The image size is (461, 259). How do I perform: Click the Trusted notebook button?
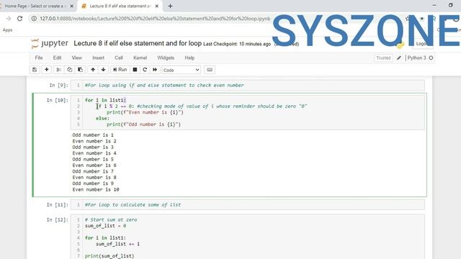tap(383, 58)
